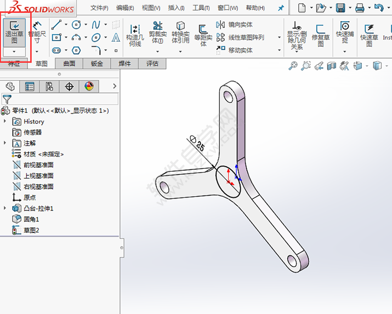Image resolution: width=392 pixels, height=314 pixels.
Task: Open the DimXpertManager tab icon
Action: click(69, 87)
